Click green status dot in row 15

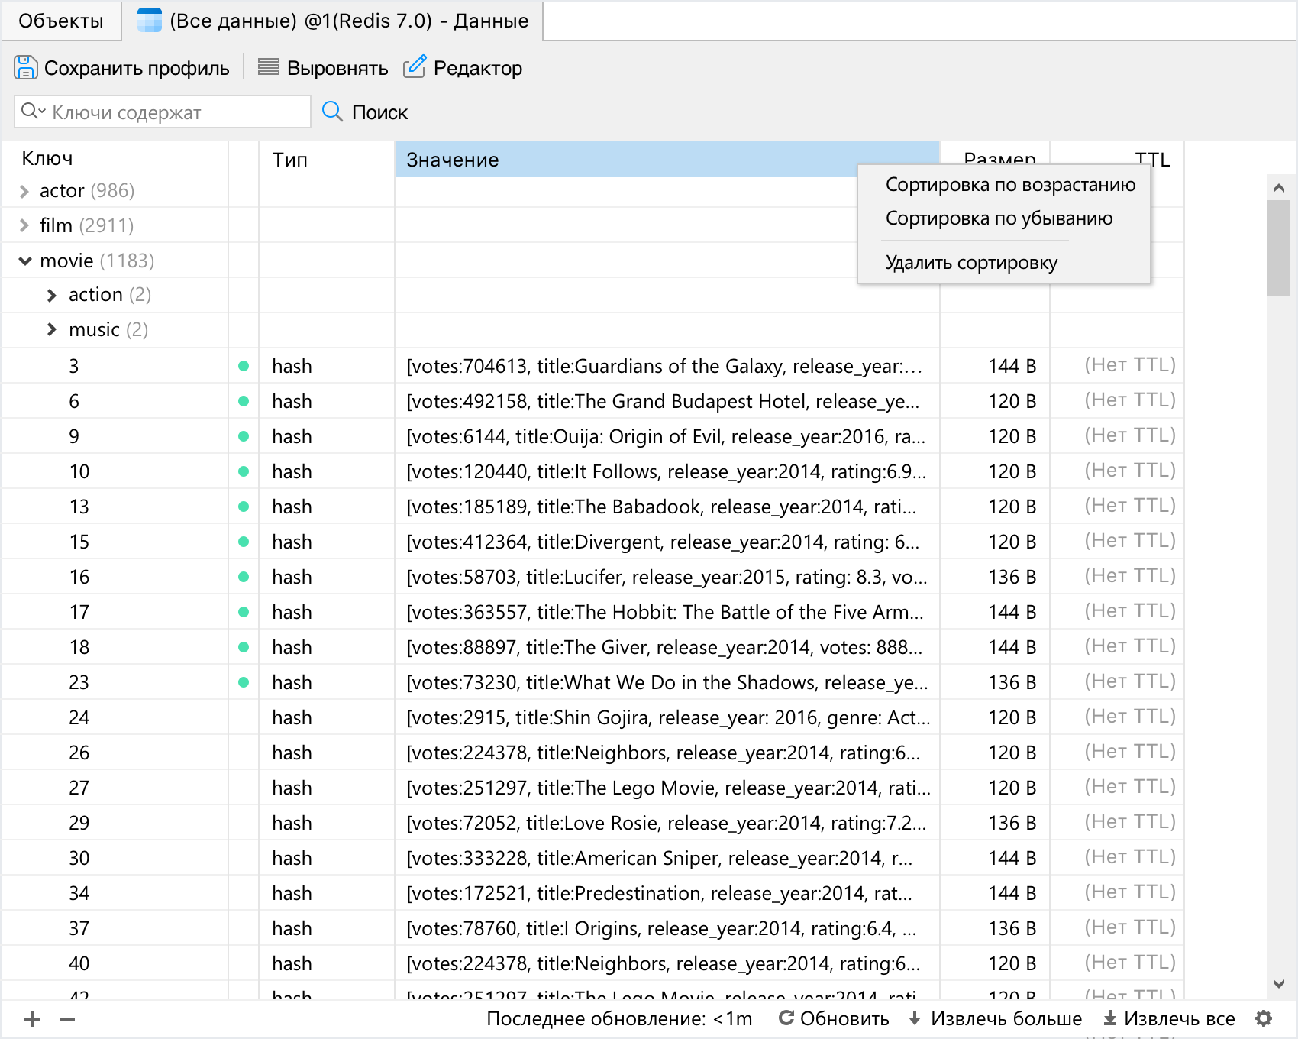click(x=244, y=542)
